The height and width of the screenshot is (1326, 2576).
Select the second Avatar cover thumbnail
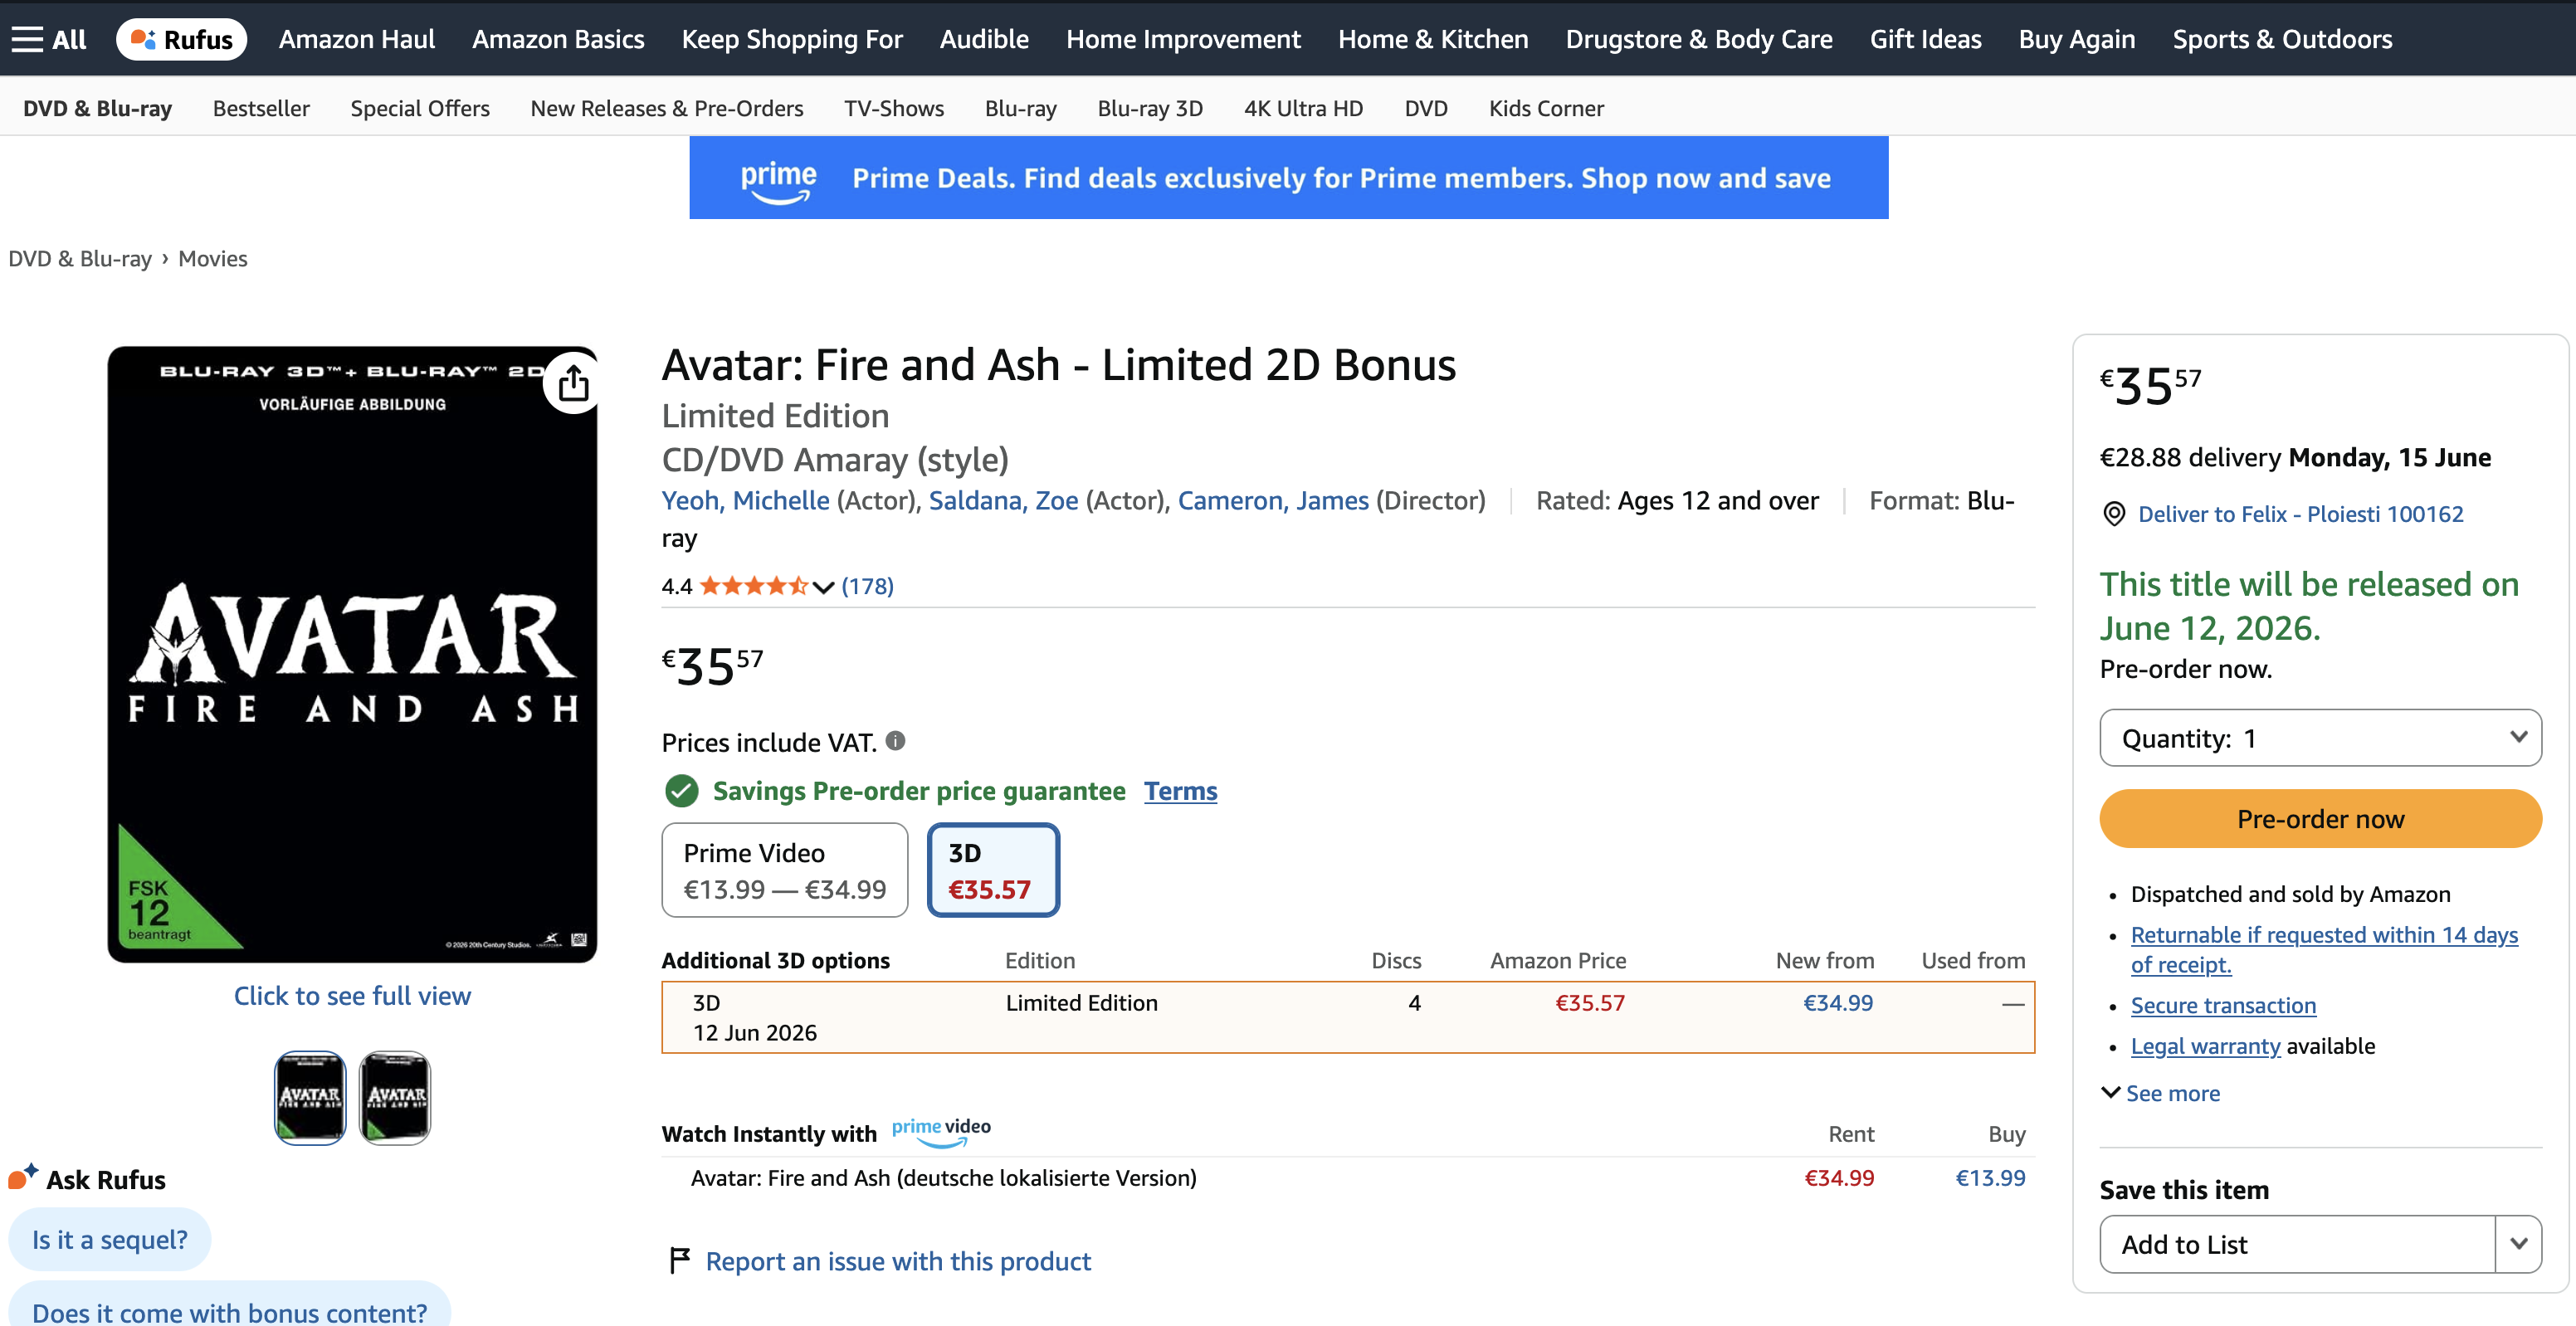coord(395,1097)
